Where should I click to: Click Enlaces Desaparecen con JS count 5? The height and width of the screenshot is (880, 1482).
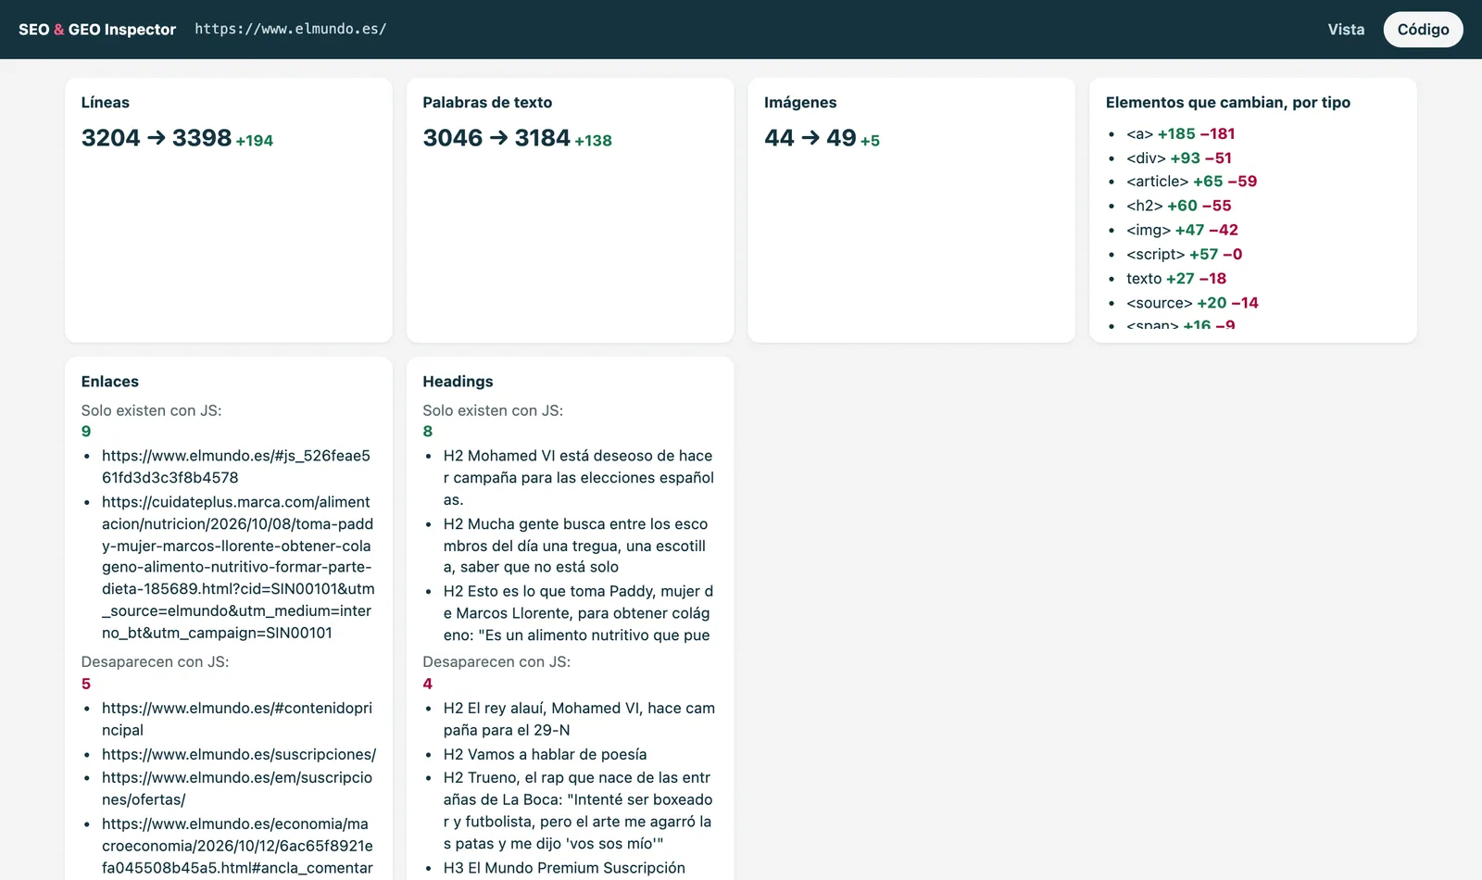point(86,684)
